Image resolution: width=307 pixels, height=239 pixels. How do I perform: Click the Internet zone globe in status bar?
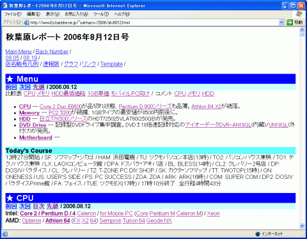coord(258,234)
